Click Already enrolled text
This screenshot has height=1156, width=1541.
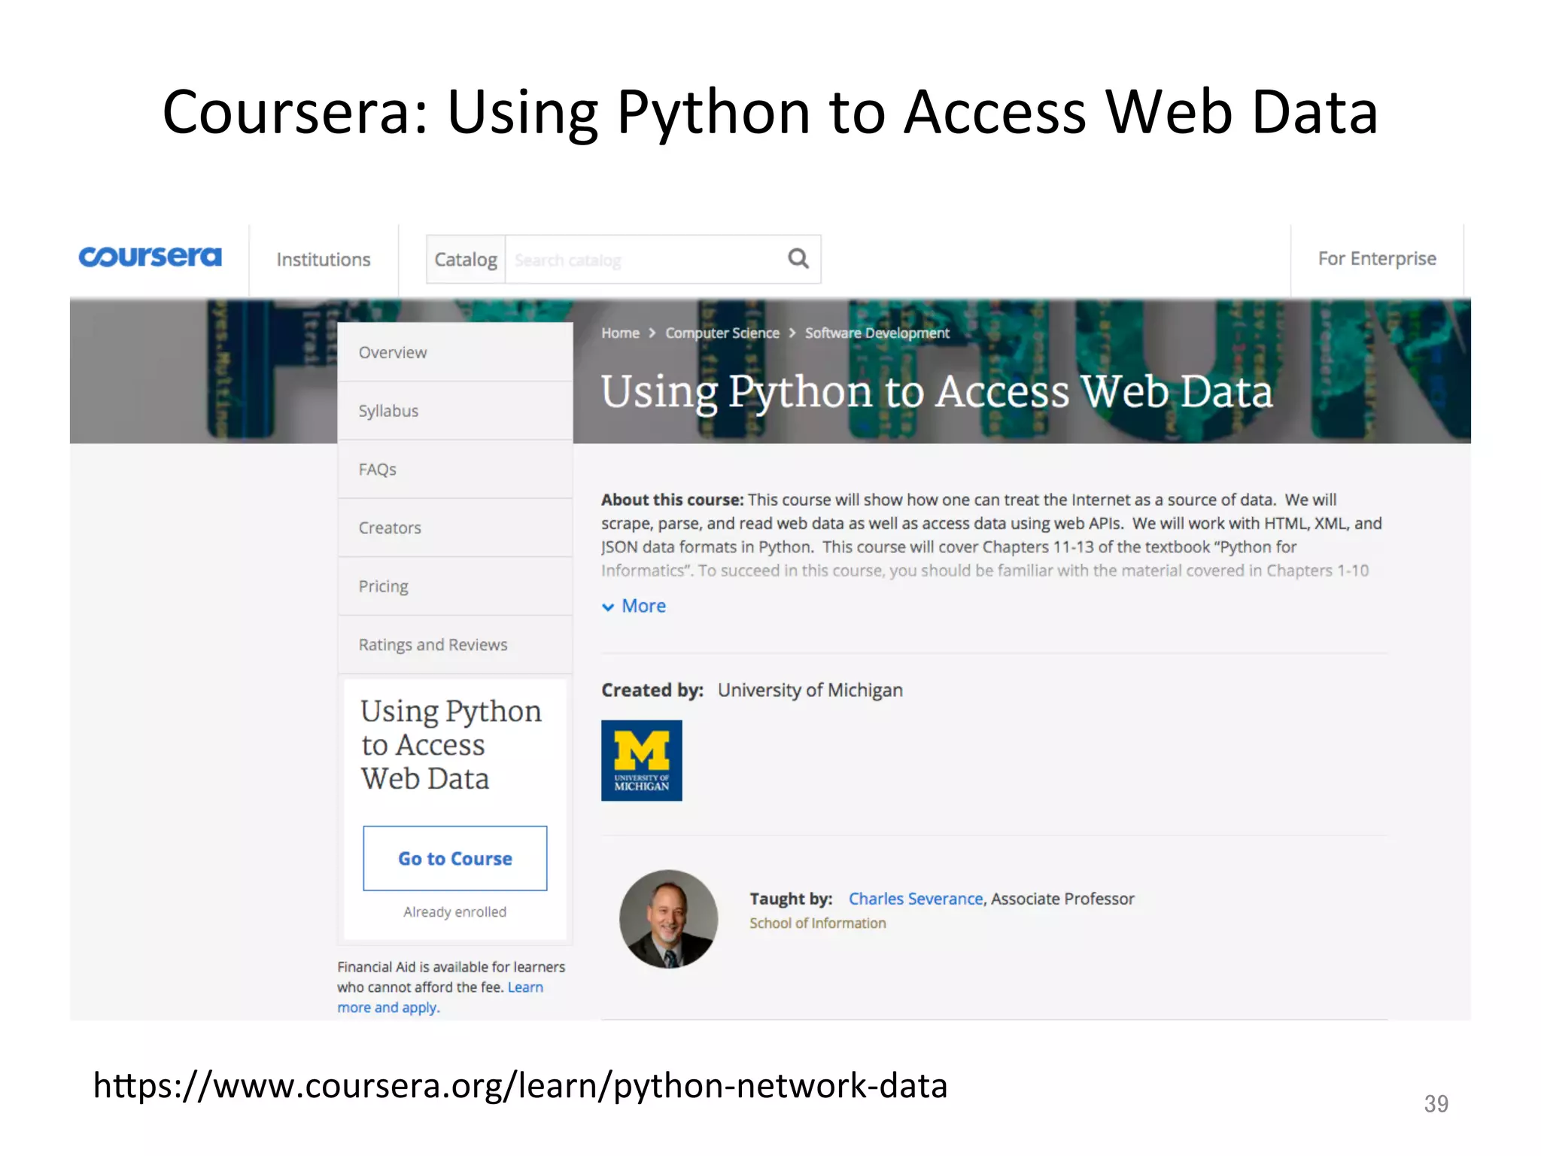(455, 912)
